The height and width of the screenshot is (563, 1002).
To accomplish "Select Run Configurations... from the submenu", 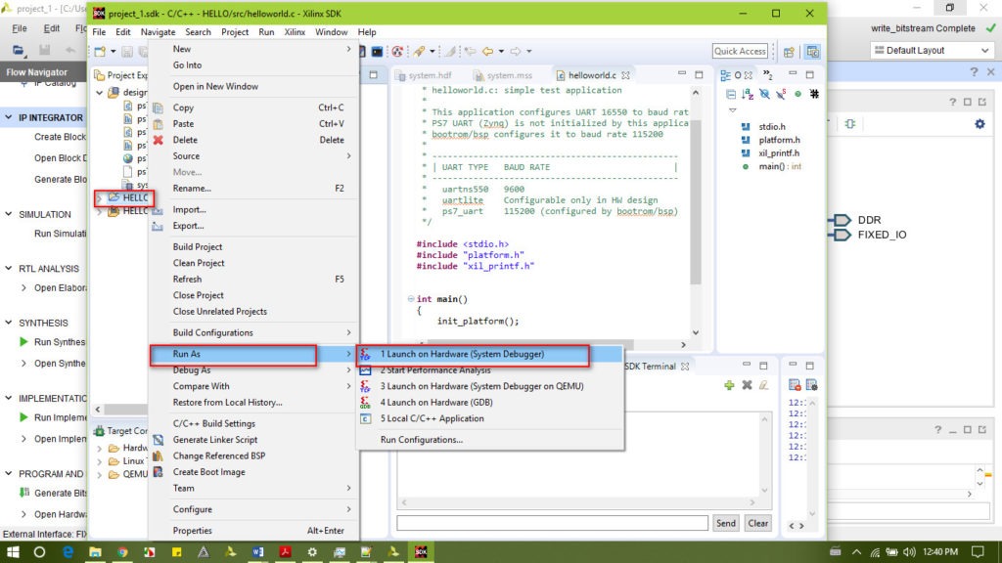I will click(421, 440).
